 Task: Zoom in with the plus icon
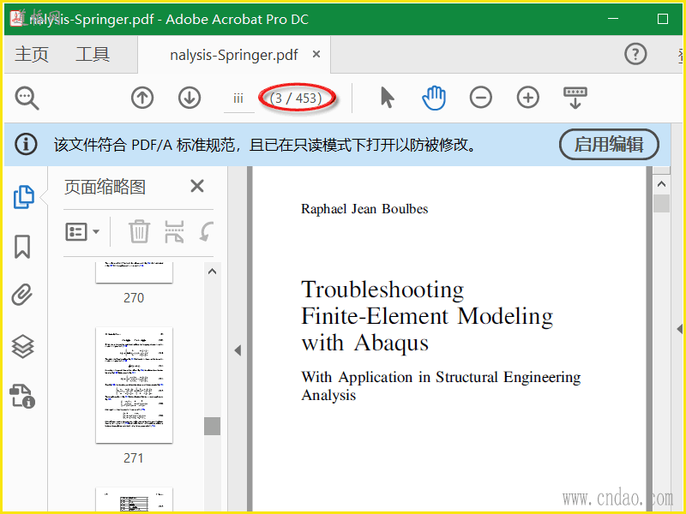[x=528, y=98]
